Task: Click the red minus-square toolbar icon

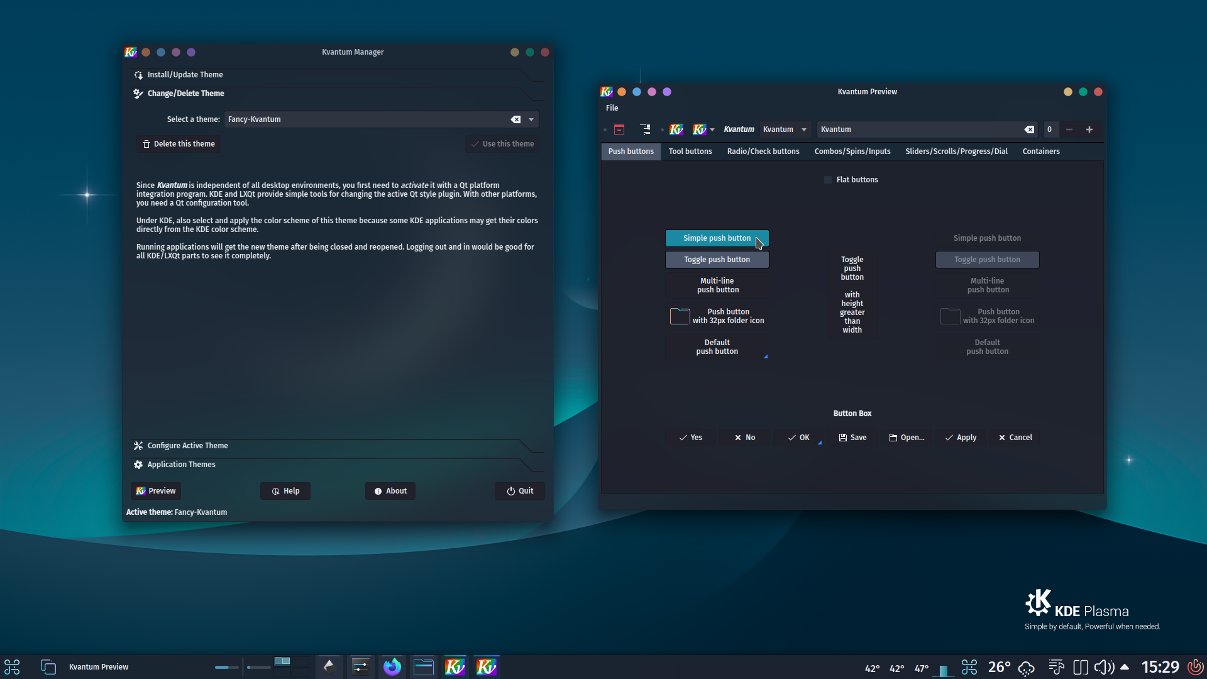Action: (619, 130)
